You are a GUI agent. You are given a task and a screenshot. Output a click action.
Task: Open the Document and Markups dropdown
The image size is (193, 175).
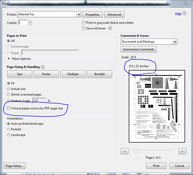click(x=175, y=42)
